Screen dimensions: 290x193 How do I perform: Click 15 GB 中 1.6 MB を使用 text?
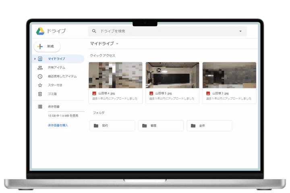tap(63, 116)
